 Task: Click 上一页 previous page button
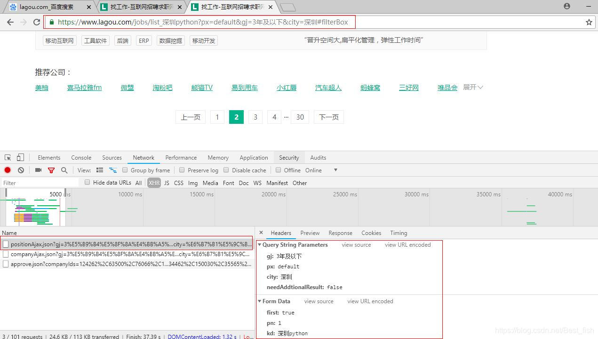(191, 117)
